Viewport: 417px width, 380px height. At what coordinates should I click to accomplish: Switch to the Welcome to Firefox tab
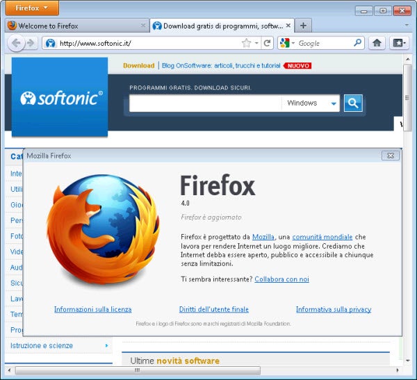[x=76, y=26]
